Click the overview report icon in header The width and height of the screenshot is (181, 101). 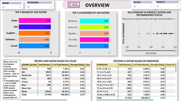click(74, 5)
